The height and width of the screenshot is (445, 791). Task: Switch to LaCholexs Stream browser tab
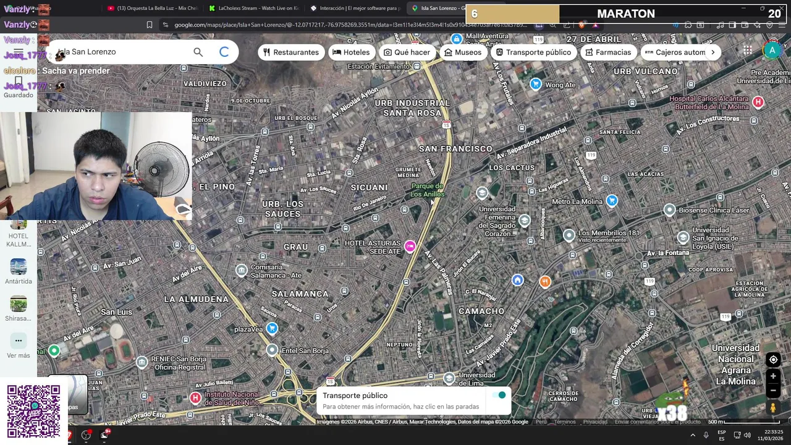coord(253,8)
